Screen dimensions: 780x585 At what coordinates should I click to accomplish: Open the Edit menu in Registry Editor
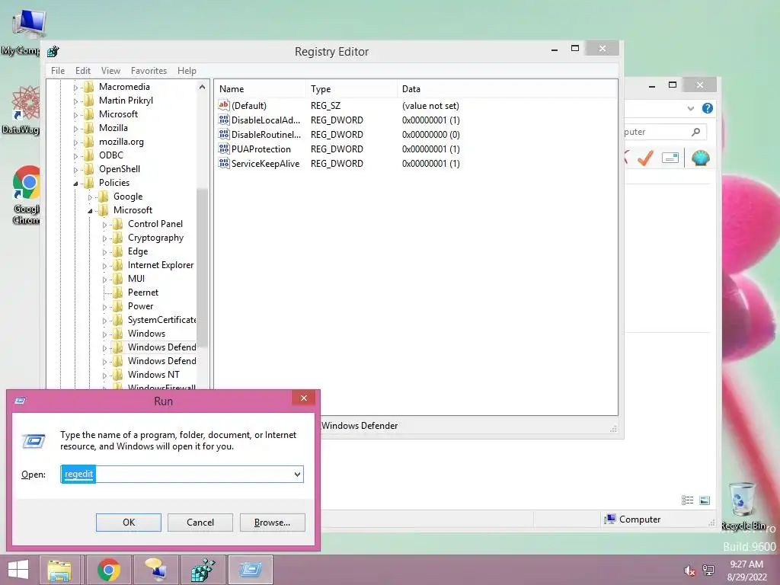point(82,71)
